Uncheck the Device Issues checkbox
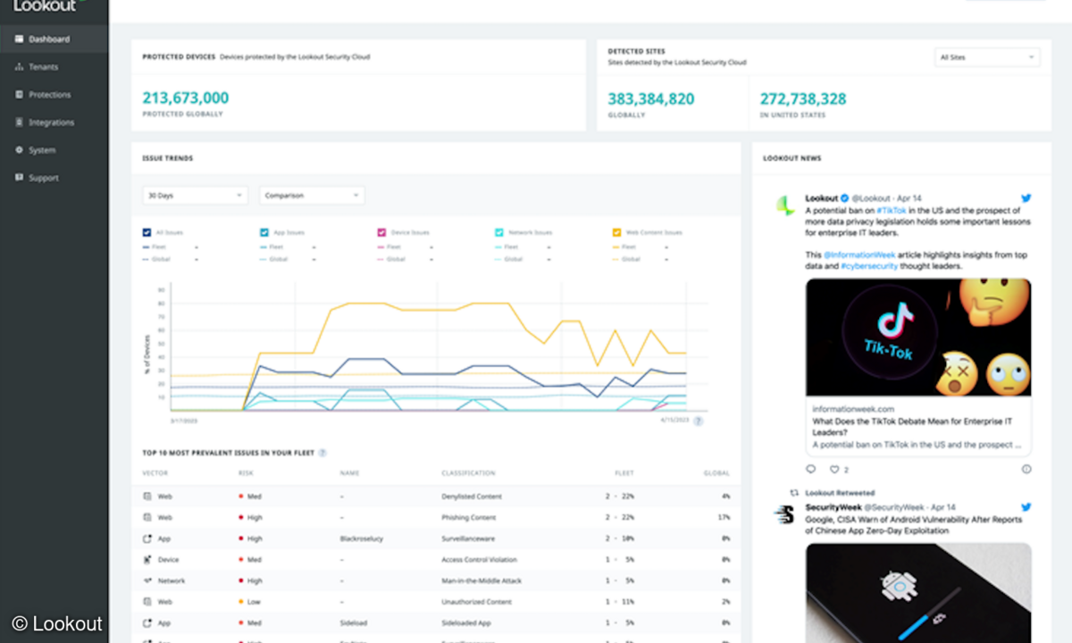 click(x=382, y=232)
